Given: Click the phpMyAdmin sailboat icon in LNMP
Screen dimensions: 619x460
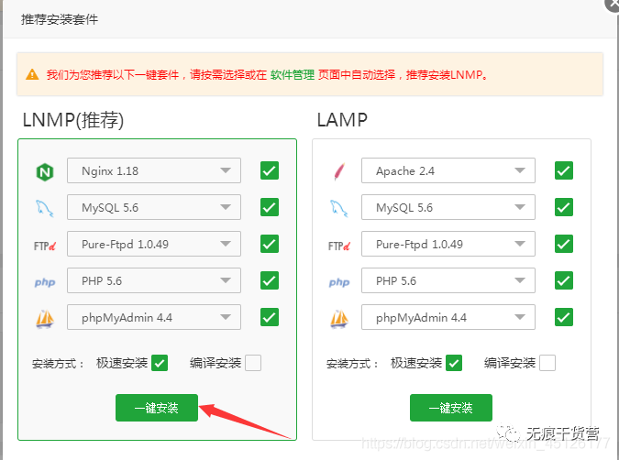Looking at the screenshot, I should [x=45, y=319].
